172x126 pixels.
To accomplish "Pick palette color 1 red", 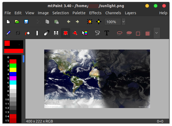I will pyautogui.click(x=13, y=61).
